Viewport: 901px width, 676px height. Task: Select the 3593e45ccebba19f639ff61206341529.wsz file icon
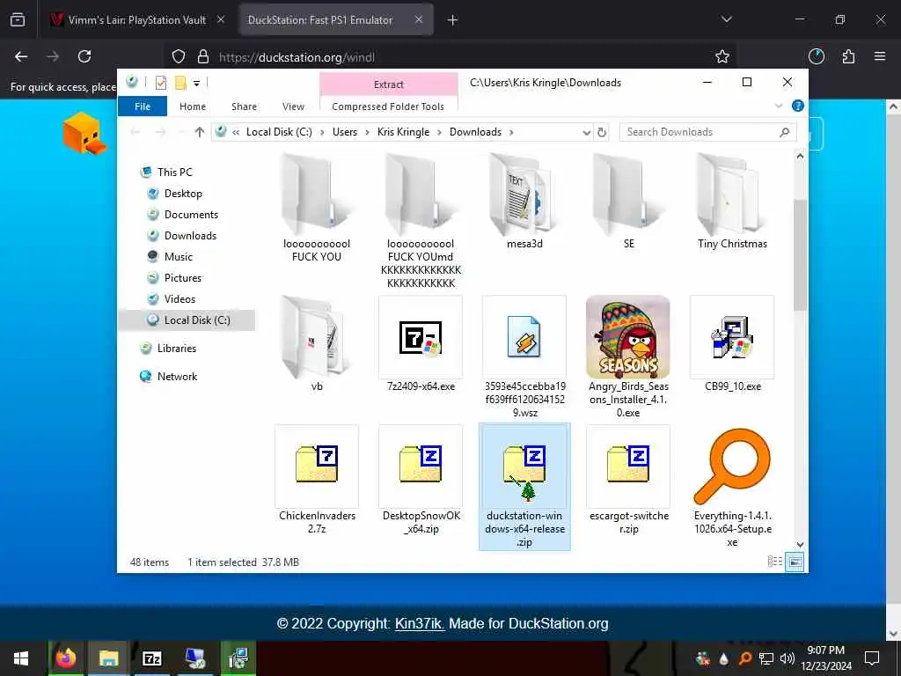524,337
